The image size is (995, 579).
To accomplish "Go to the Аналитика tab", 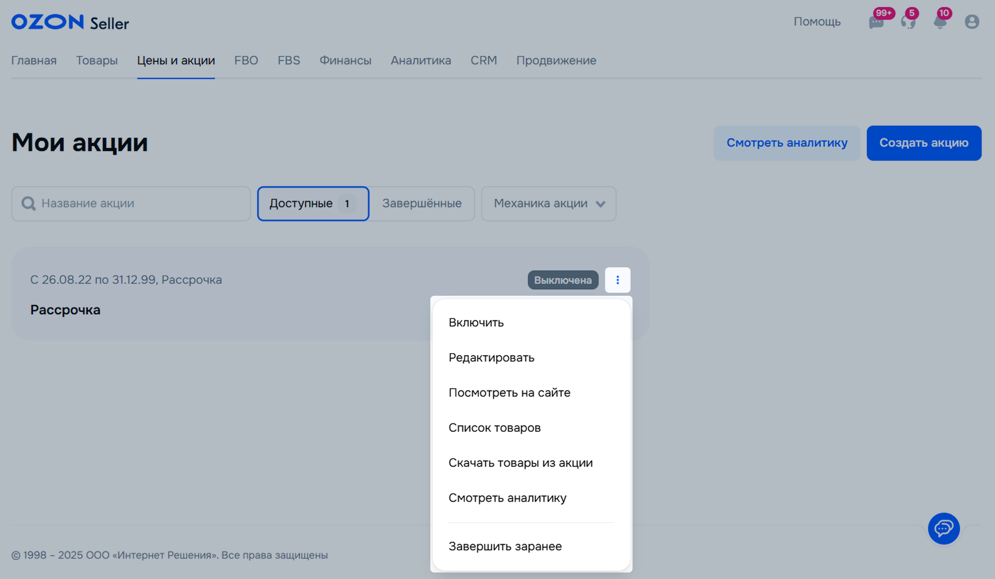I will click(420, 60).
